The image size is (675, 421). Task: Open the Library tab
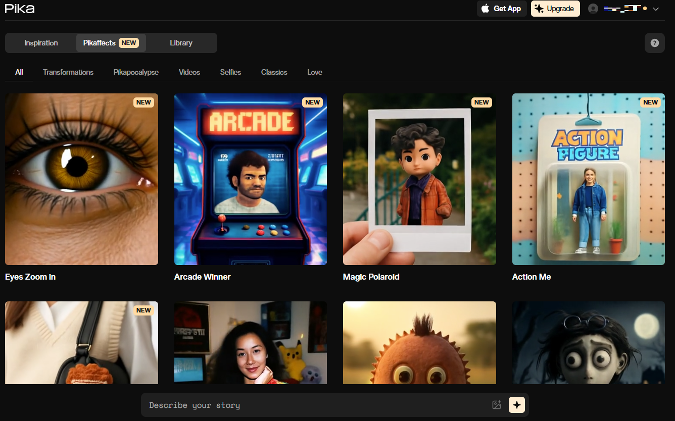click(x=181, y=43)
